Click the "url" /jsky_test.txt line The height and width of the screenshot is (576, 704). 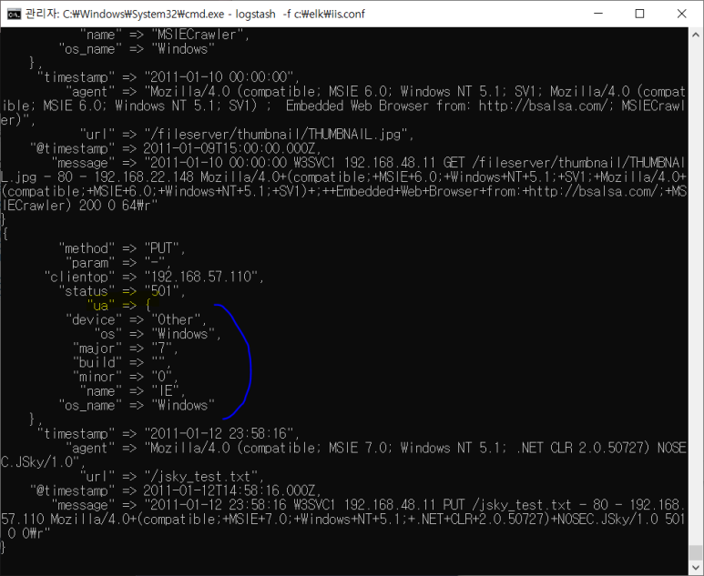pos(172,477)
